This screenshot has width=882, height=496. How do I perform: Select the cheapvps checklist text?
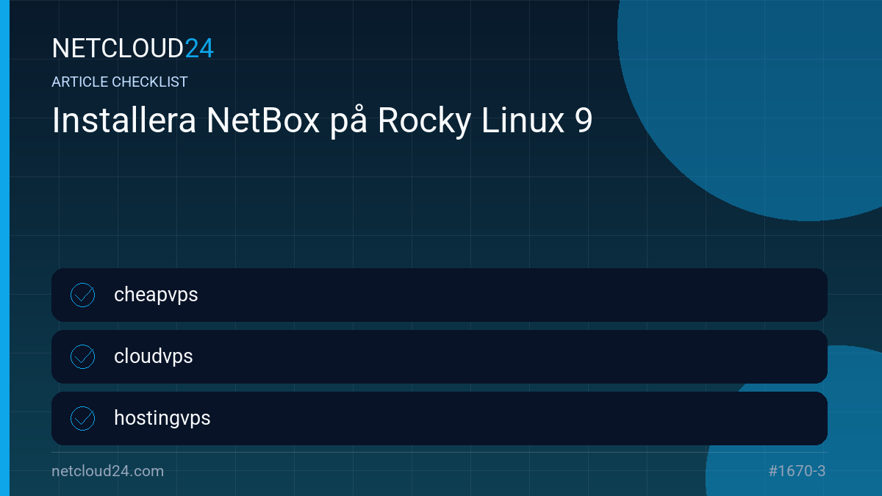tap(156, 295)
